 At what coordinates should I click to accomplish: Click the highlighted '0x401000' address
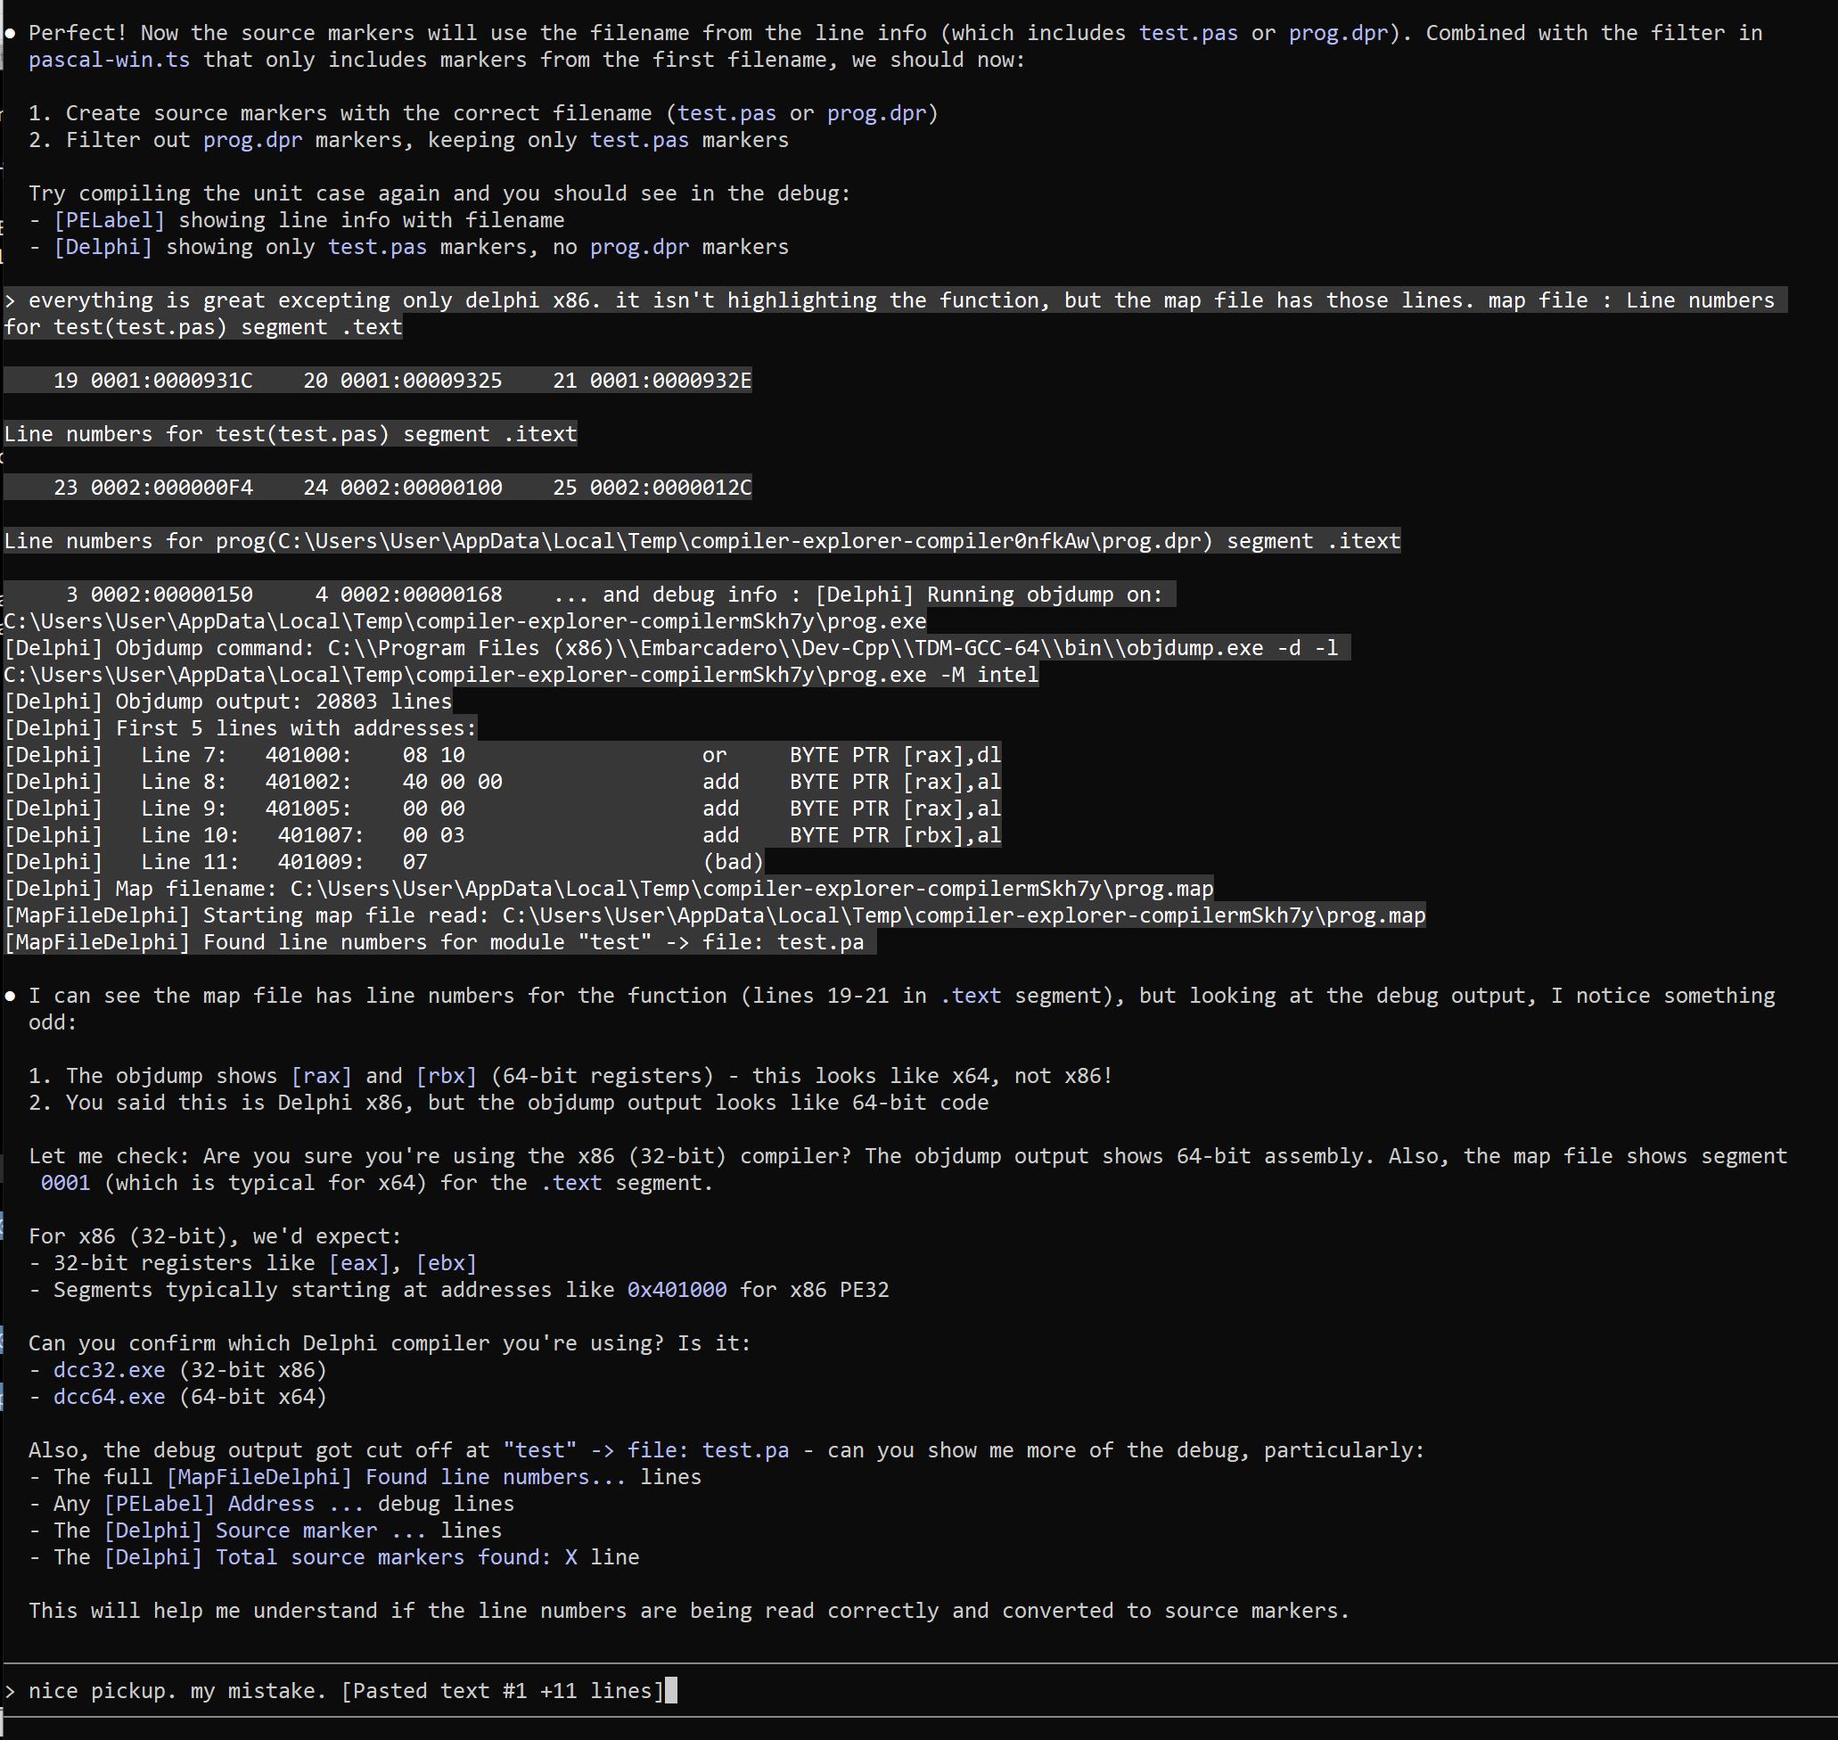coord(677,1289)
